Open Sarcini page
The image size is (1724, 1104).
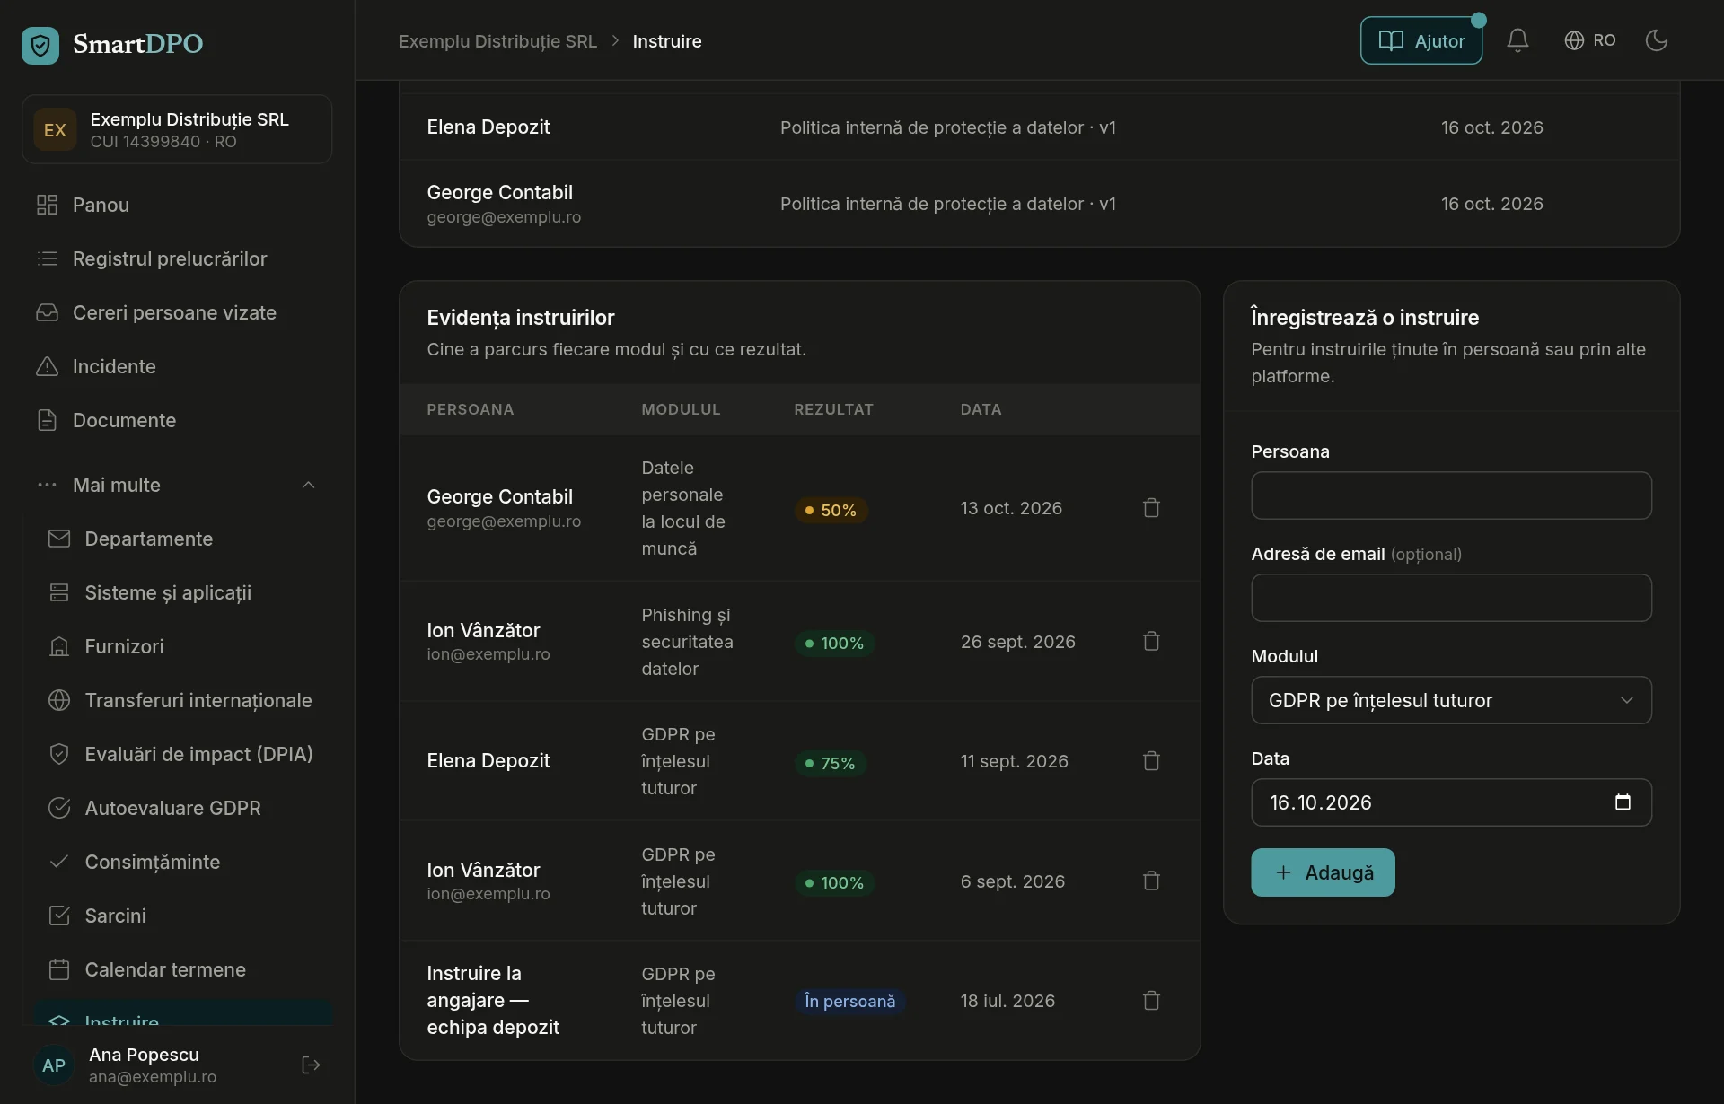pos(183,916)
